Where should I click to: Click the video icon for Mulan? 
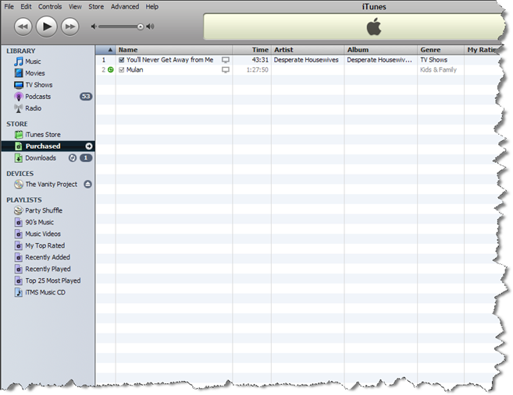[x=226, y=70]
